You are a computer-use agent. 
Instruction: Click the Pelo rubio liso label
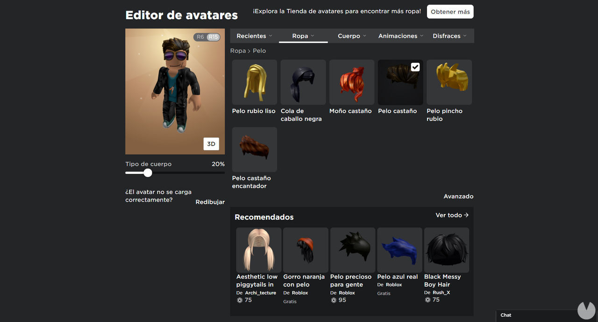coord(254,111)
